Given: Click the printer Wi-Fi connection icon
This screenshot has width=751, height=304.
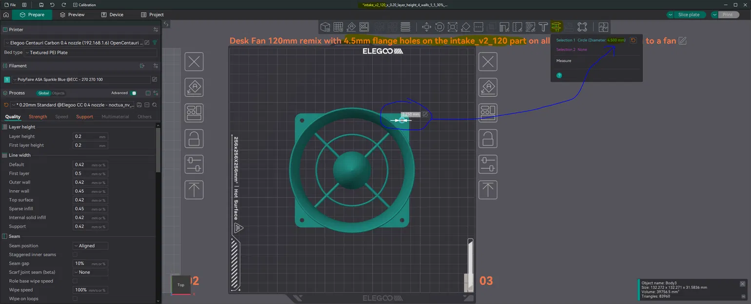Looking at the screenshot, I should point(155,43).
